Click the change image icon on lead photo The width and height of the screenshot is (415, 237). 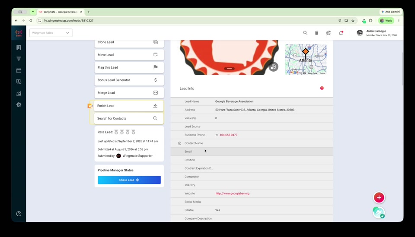coord(273,67)
